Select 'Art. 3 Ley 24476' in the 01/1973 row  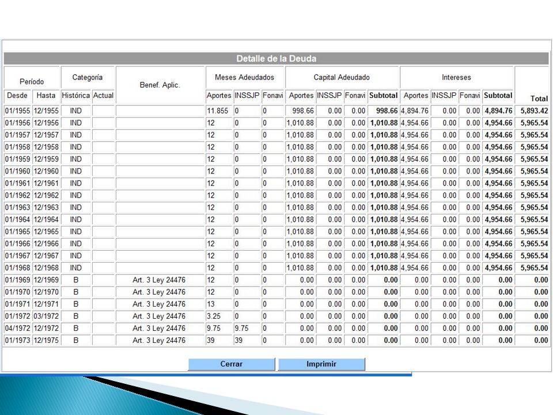pyautogui.click(x=159, y=340)
